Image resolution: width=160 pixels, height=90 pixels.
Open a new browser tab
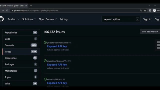[31, 6]
